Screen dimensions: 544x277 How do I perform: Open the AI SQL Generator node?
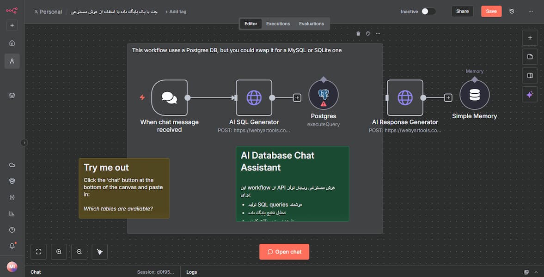[254, 97]
